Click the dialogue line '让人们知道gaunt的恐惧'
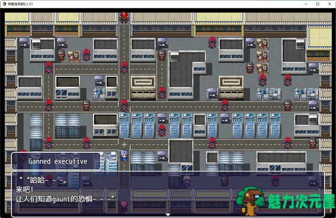Image resolution: width=336 pixels, height=218 pixels. (x=65, y=199)
